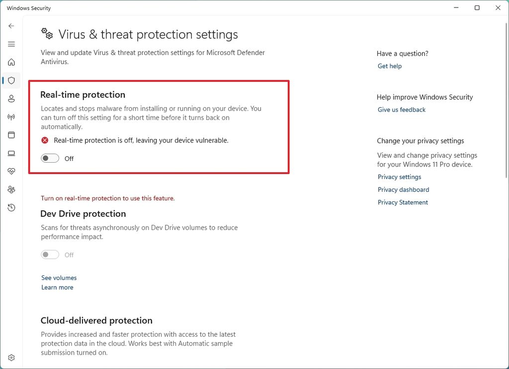Viewport: 509px width, 369px height.
Task: Open Protection history clock icon
Action: pos(11,207)
